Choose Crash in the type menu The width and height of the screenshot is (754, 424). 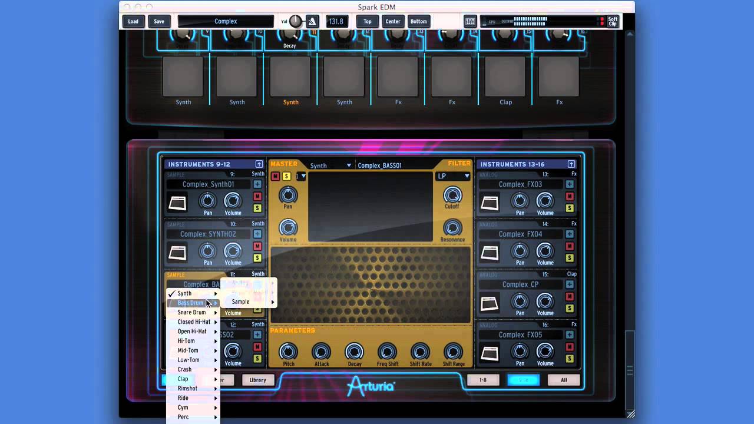pyautogui.click(x=193, y=369)
